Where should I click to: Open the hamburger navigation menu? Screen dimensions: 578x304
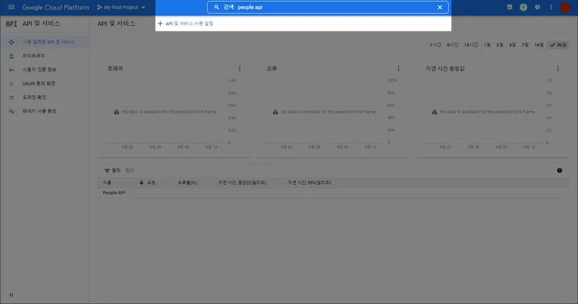pyautogui.click(x=12, y=7)
